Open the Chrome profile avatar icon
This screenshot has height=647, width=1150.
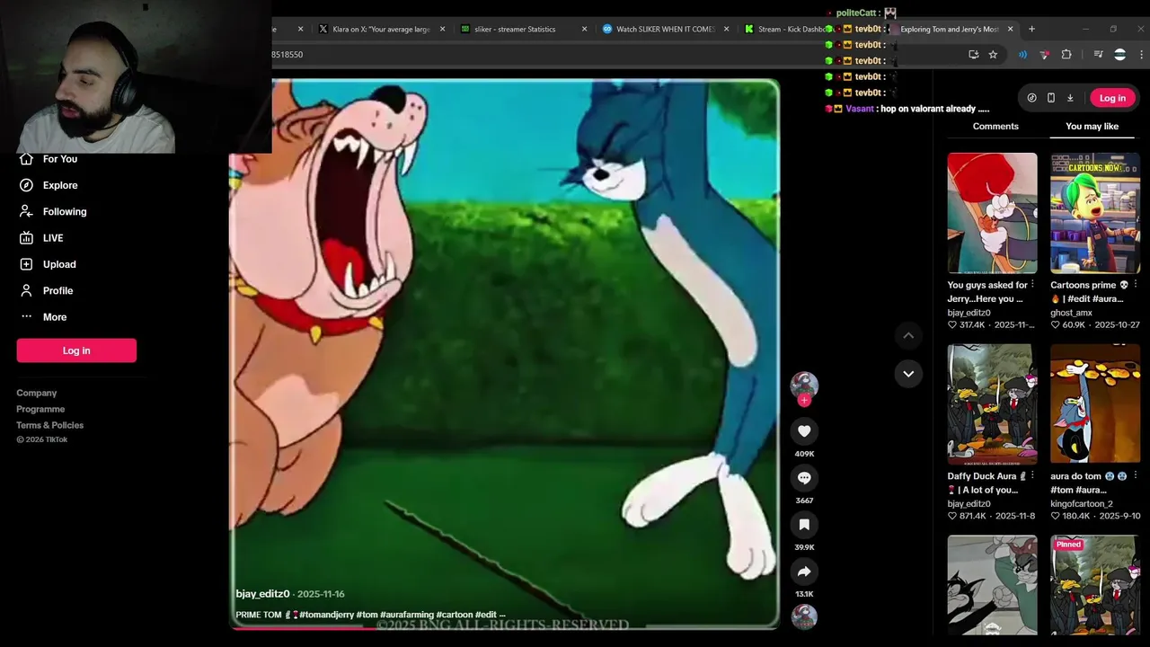coord(1119,55)
